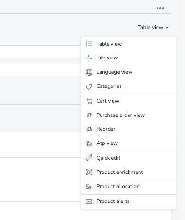
Task: Click the forklift icon for Product allocation
Action: click(x=89, y=187)
